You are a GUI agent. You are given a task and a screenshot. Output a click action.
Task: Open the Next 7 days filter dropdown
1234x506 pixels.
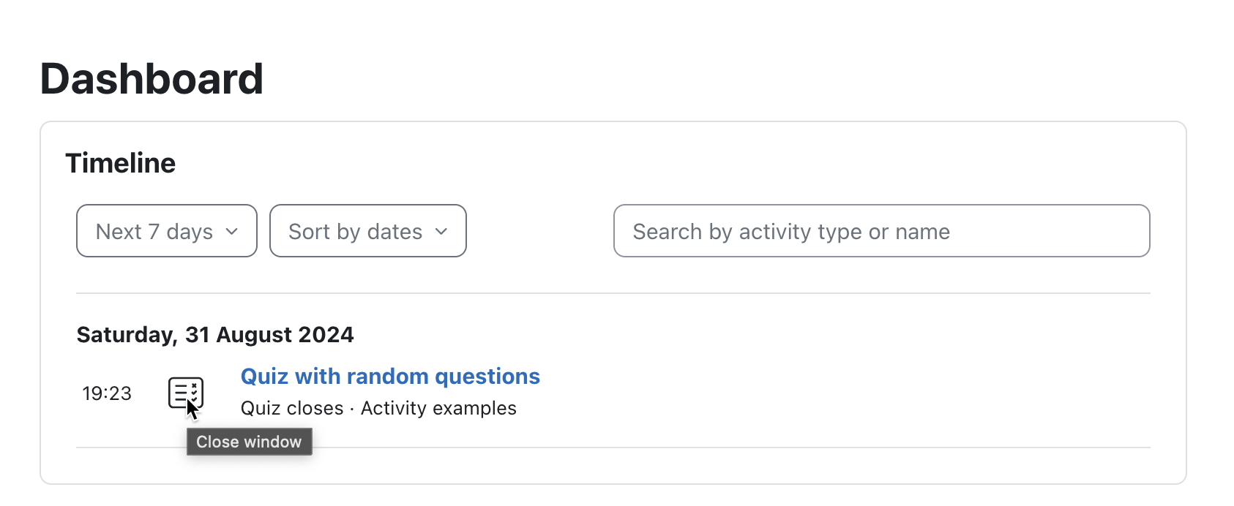coord(167,231)
